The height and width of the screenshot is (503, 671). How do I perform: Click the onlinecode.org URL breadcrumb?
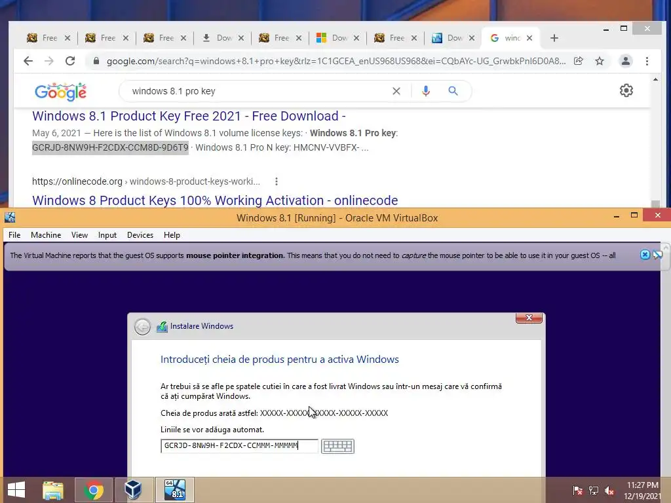146,181
